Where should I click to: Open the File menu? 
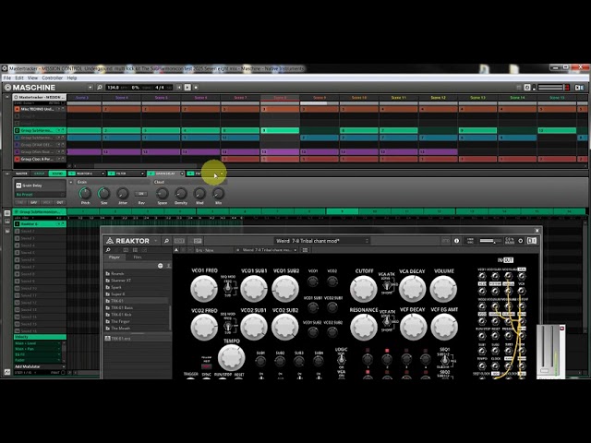pyautogui.click(x=7, y=78)
